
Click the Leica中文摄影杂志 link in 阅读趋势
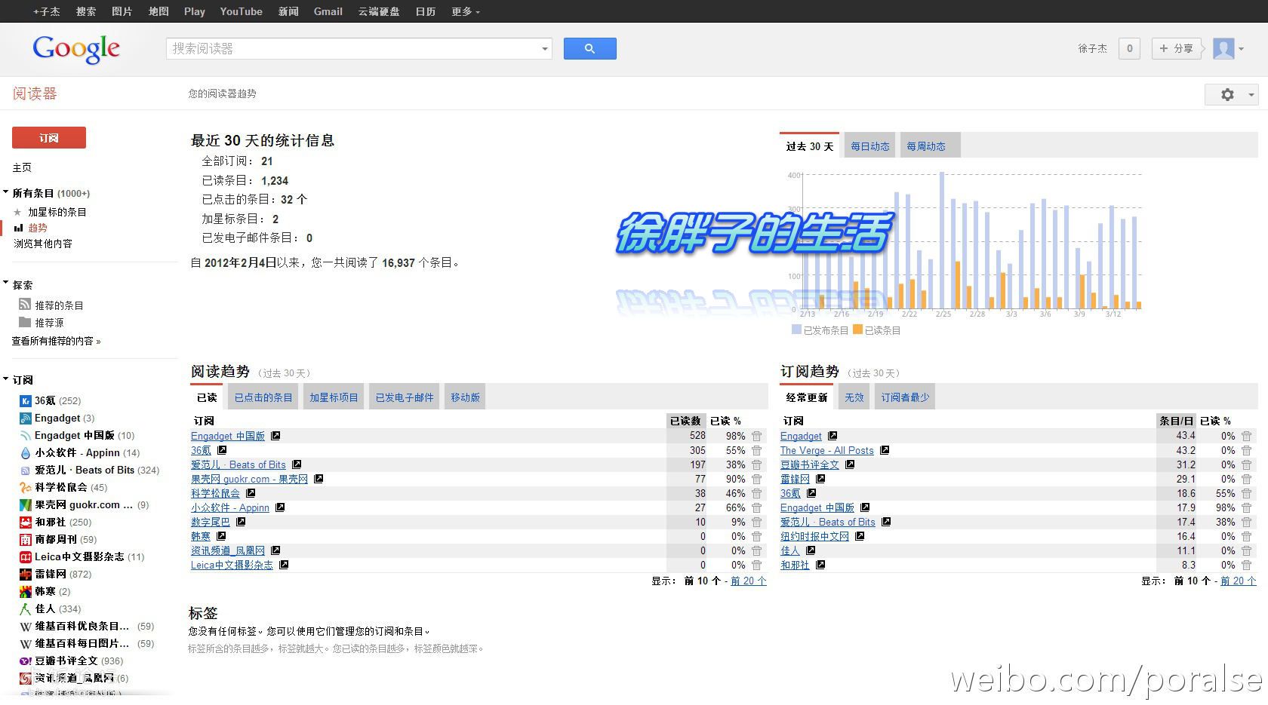[x=232, y=565]
